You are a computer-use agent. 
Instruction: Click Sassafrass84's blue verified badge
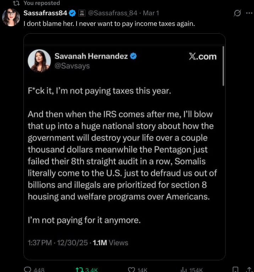pos(72,13)
